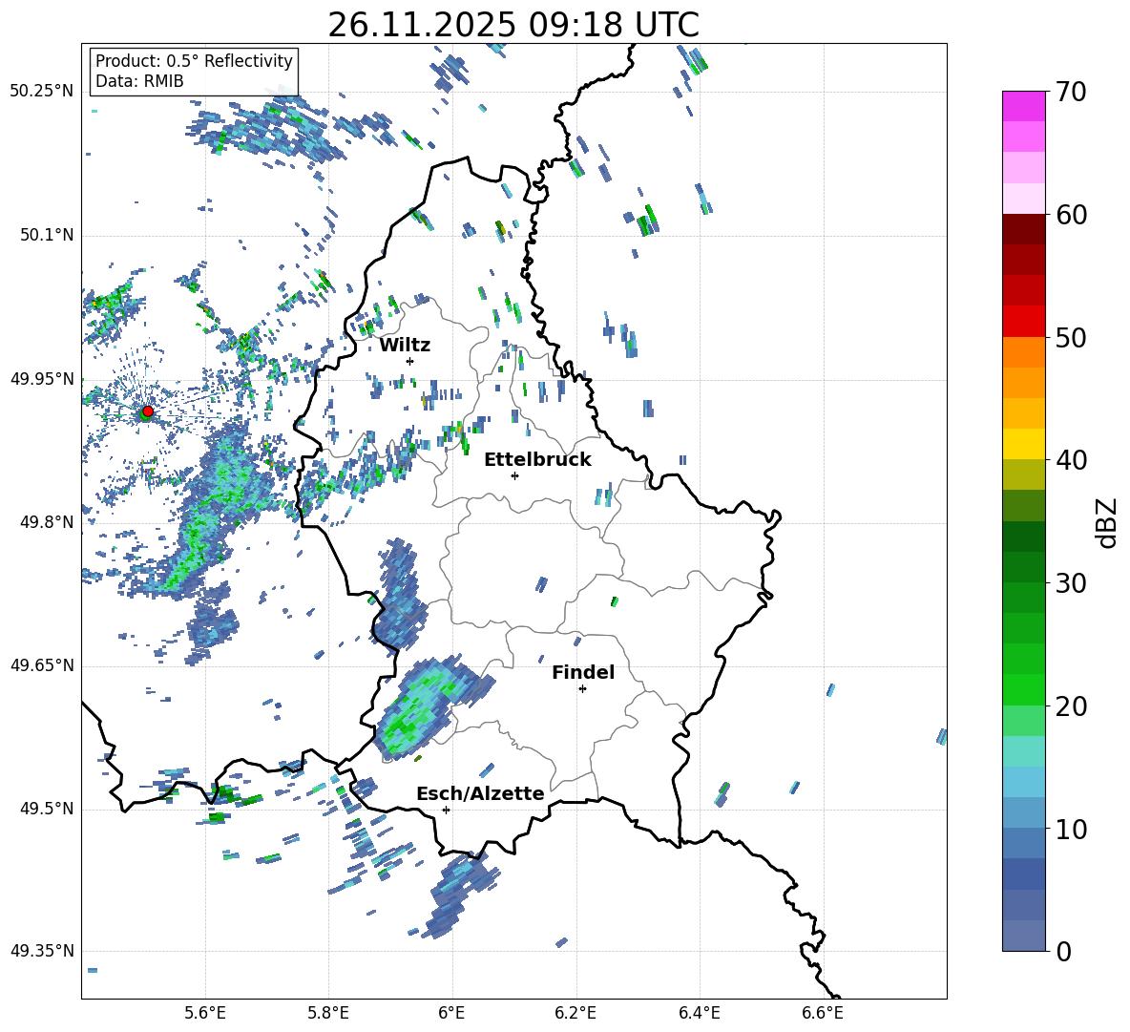Click the Wiltz station cross marker

[409, 361]
